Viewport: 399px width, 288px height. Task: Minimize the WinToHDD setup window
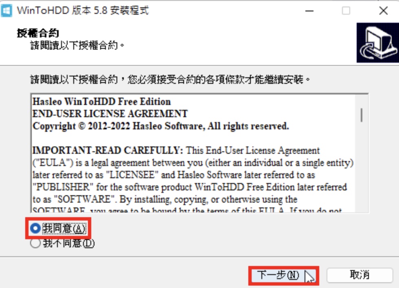[309, 11]
